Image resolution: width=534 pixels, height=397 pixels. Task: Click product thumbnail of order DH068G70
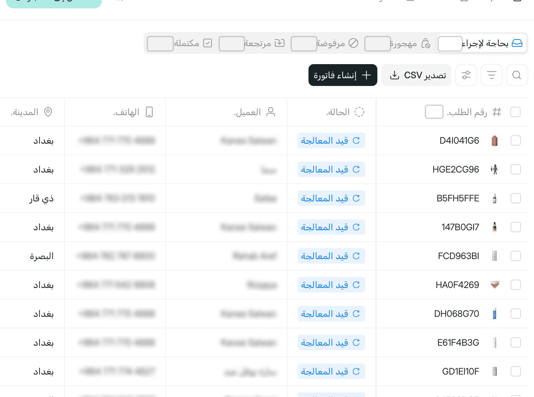click(495, 314)
